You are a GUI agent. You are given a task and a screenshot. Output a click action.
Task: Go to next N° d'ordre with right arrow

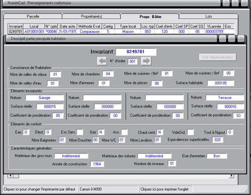coord(146,61)
